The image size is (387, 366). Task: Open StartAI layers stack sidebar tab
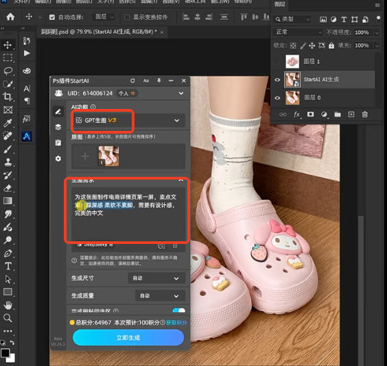58,127
